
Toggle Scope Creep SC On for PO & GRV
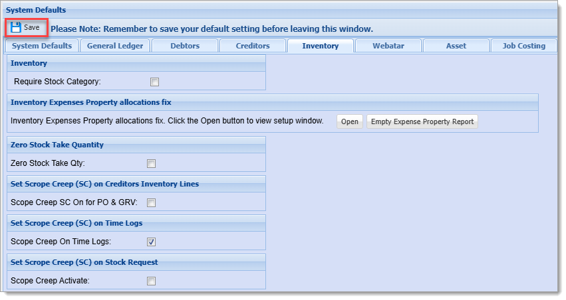[x=151, y=202]
